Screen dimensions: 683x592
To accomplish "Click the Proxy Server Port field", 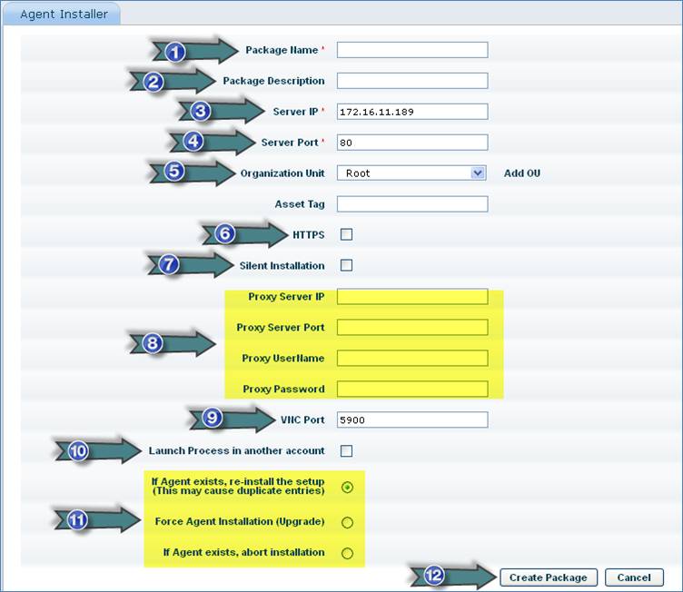I will tap(411, 327).
